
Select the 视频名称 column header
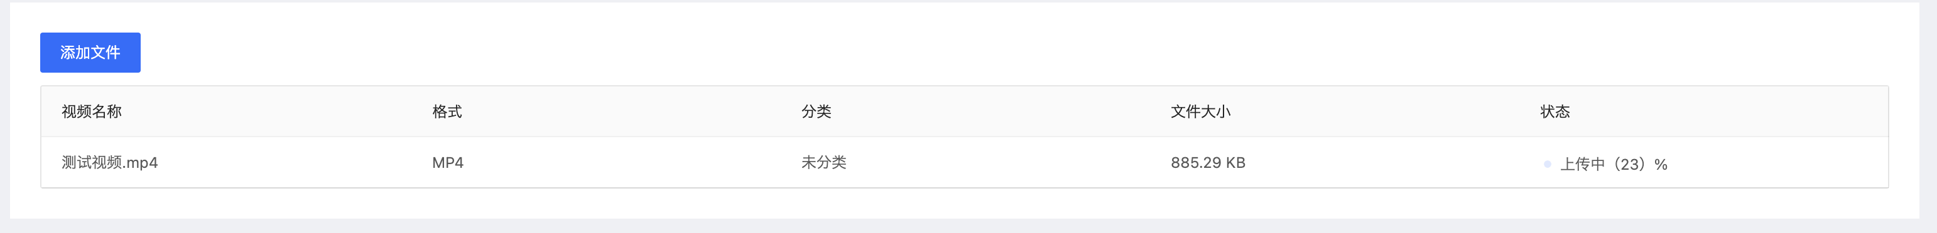(x=92, y=111)
